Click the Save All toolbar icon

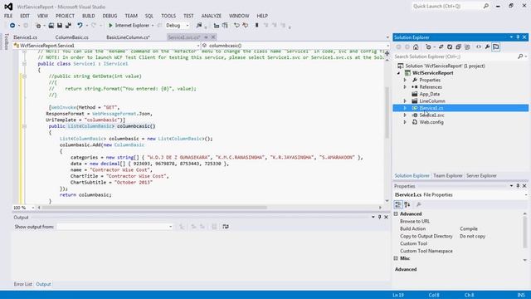click(x=68, y=26)
